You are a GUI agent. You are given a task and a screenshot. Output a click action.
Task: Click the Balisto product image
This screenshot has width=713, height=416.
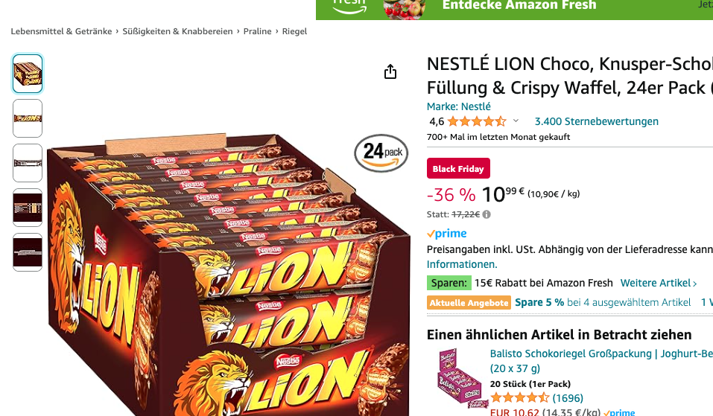pyautogui.click(x=456, y=377)
